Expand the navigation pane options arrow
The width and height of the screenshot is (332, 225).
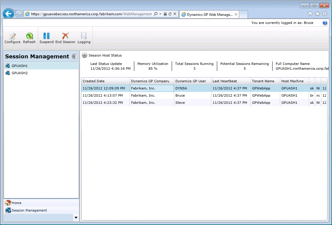pyautogui.click(x=76, y=218)
